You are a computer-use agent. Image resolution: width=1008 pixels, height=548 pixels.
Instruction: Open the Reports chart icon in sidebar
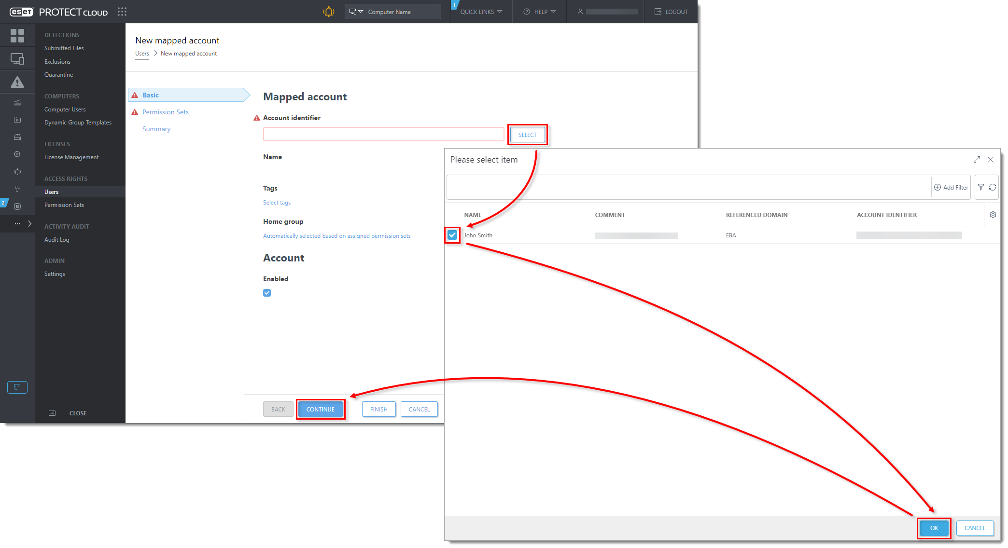[17, 102]
